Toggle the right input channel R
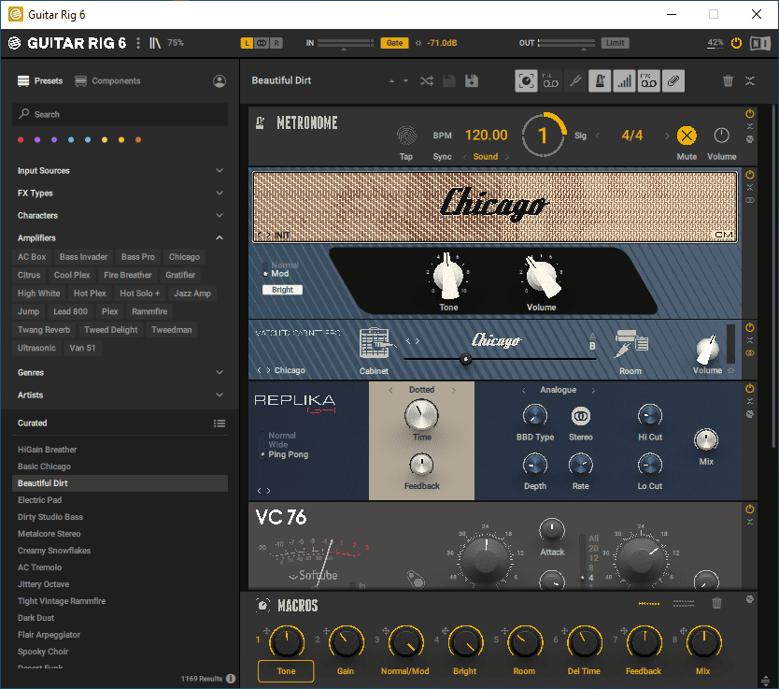The height and width of the screenshot is (689, 779). pos(276,43)
